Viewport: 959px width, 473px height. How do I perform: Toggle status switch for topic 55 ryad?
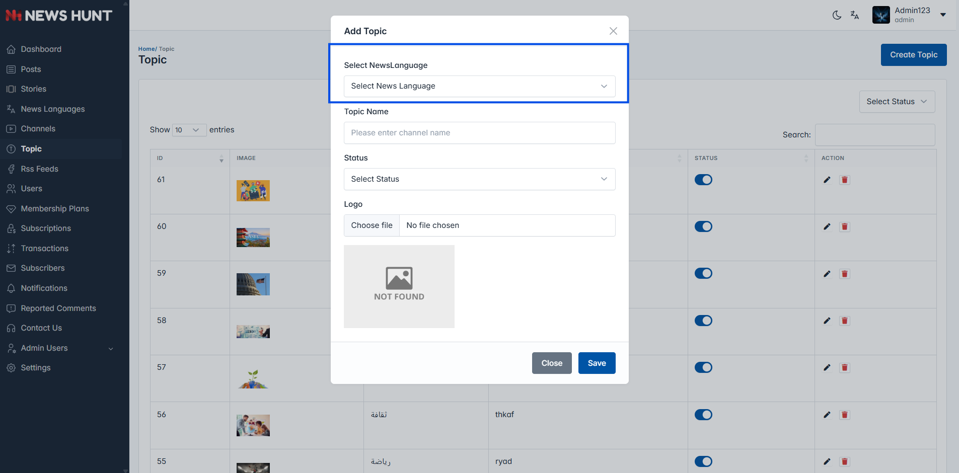pyautogui.click(x=703, y=461)
